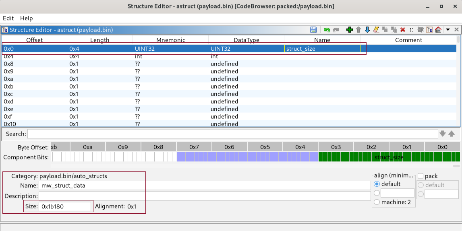This screenshot has height=231, width=462.
Task: Clear selected components with the eraser icon
Action: [x=376, y=30]
